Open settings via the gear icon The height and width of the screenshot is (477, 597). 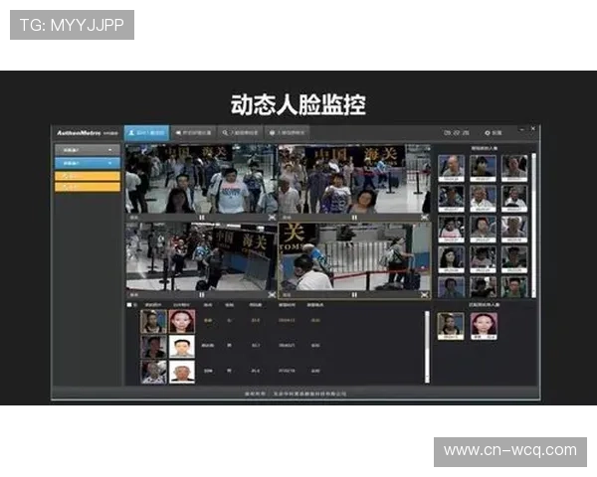pyautogui.click(x=494, y=133)
